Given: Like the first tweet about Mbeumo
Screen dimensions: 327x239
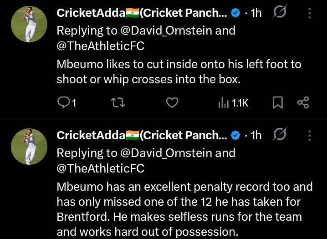Looking at the screenshot, I should 171,103.
